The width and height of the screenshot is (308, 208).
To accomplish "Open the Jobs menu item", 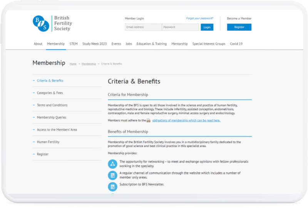I will [x=129, y=44].
